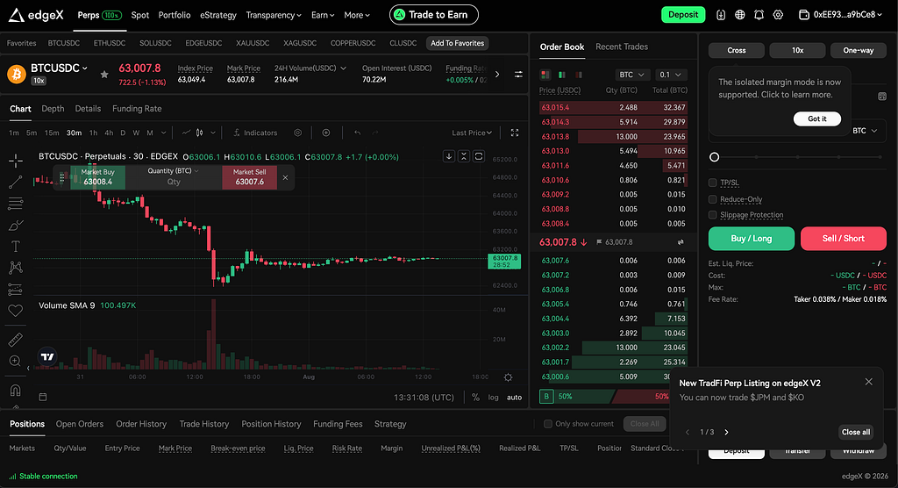Open the Trade History tab
Screen dimensions: 898x488
click(203, 424)
